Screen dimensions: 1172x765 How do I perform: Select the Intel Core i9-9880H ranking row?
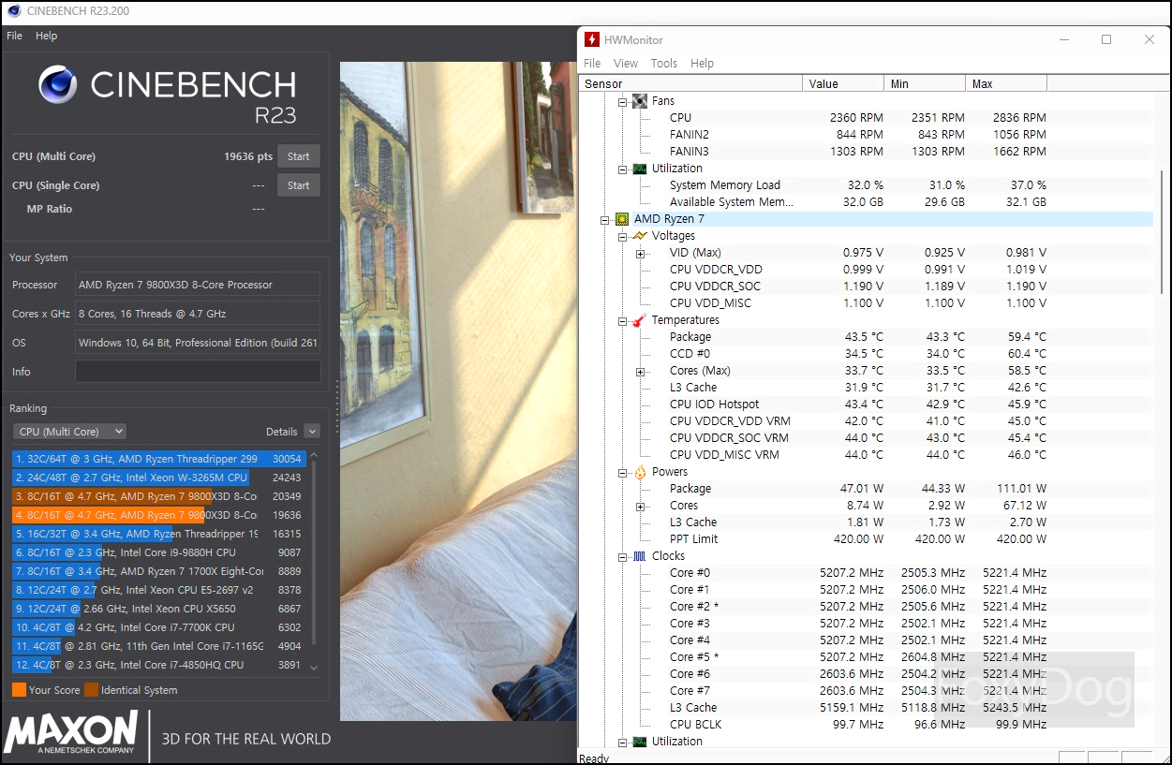pyautogui.click(x=159, y=552)
